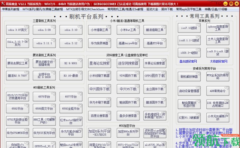Open 小米无BL解账户锁
Viewport: 240px width, 148px height.
(x=218, y=118)
